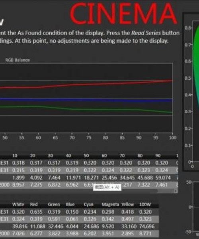Select the RGB Balance chart title
Screen dimensions: 199x239
click(x=18, y=60)
